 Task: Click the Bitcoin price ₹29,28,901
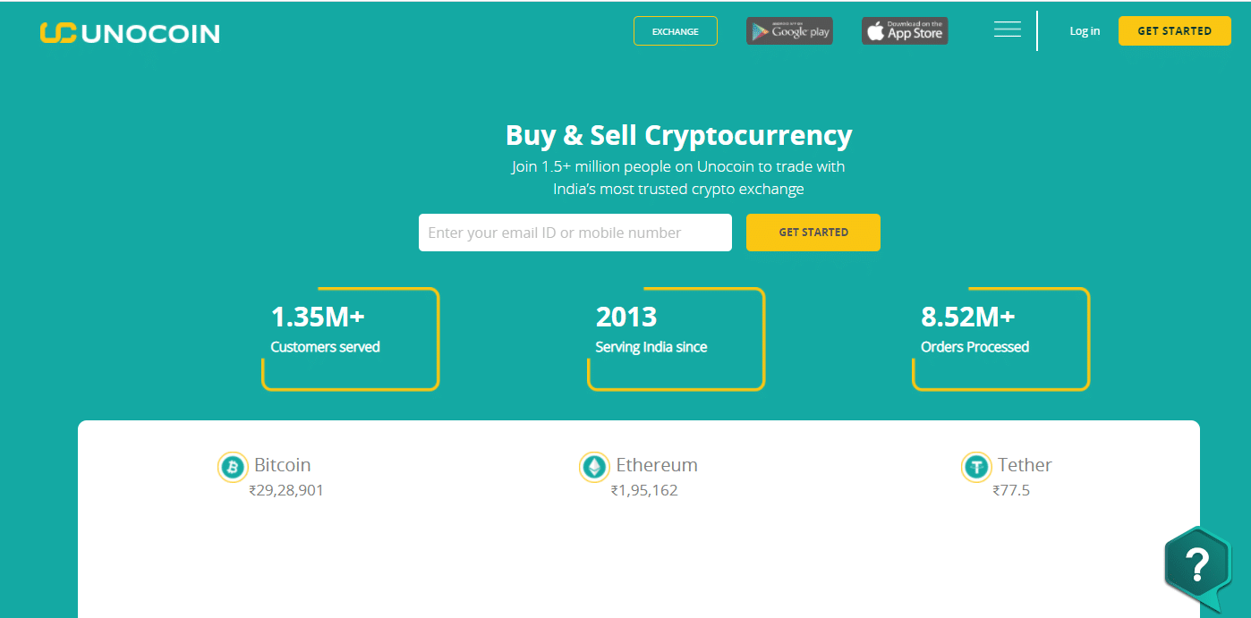[285, 490]
